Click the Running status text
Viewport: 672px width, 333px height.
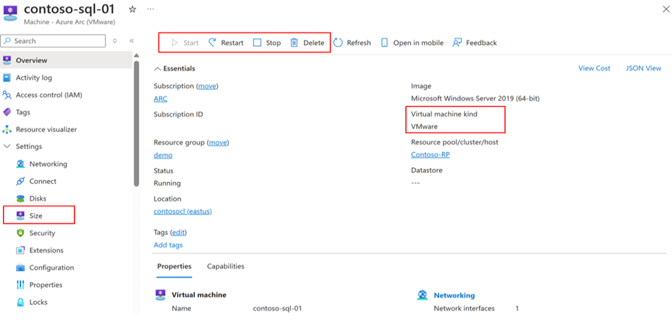(x=167, y=183)
